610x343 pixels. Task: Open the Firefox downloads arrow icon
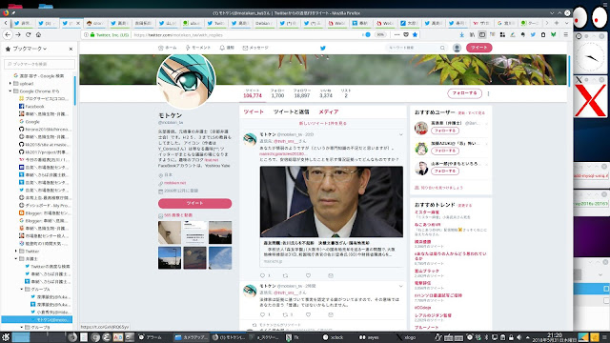(461, 34)
